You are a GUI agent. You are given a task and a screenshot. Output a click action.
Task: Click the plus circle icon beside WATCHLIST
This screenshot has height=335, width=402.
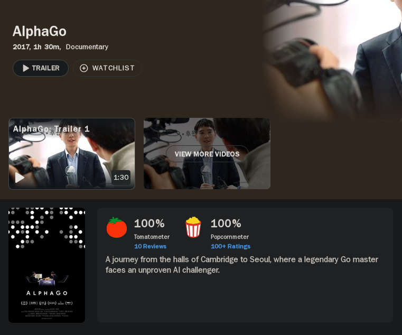(x=84, y=68)
